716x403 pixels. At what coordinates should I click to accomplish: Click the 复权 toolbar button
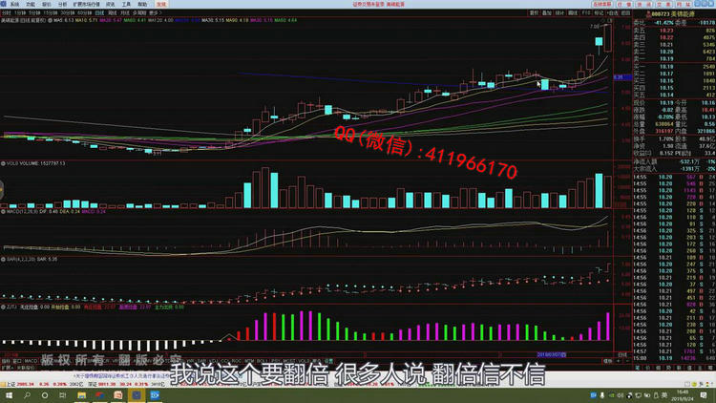pyautogui.click(x=534, y=13)
